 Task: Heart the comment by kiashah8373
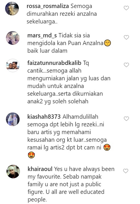[126, 119]
